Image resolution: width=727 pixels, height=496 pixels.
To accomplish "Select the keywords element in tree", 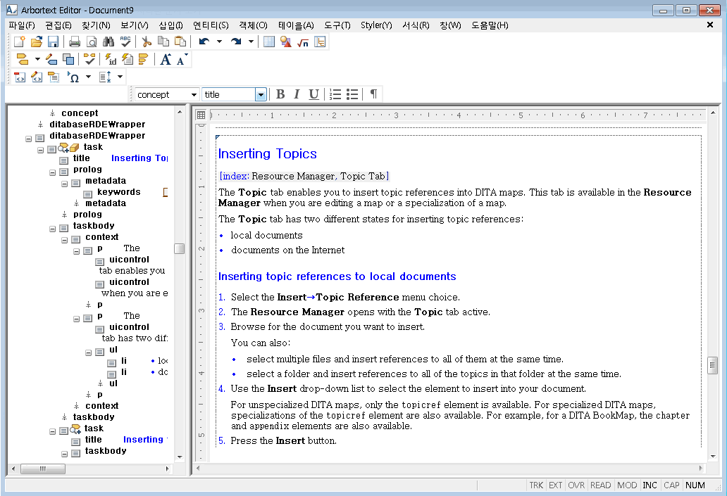I will pyautogui.click(x=118, y=192).
